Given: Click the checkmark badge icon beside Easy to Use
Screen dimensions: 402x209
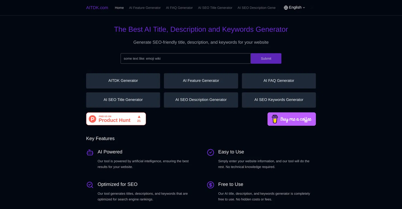Looking at the screenshot, I should pyautogui.click(x=210, y=152).
